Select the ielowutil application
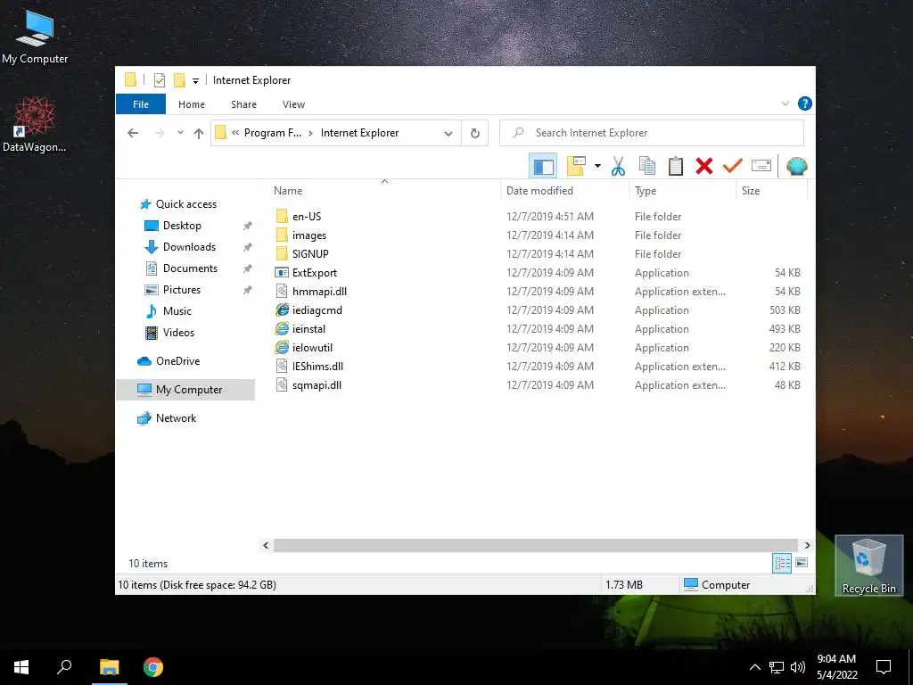The image size is (913, 685). [x=312, y=347]
